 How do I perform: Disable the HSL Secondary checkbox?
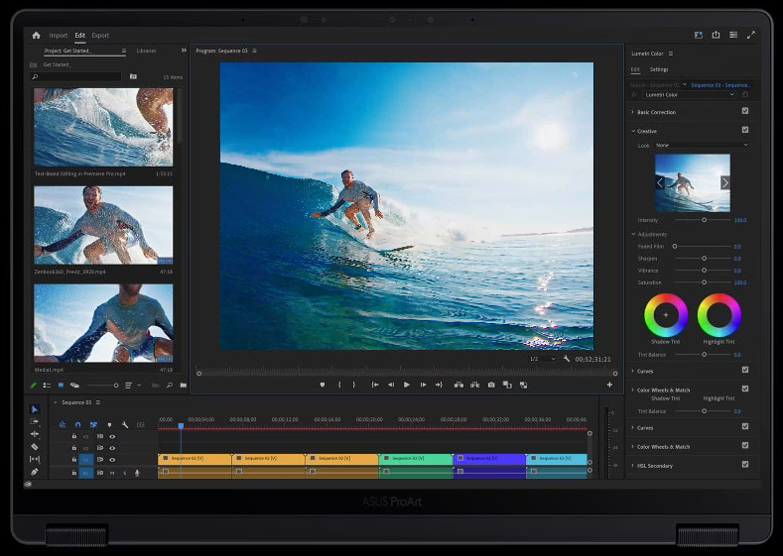(745, 464)
